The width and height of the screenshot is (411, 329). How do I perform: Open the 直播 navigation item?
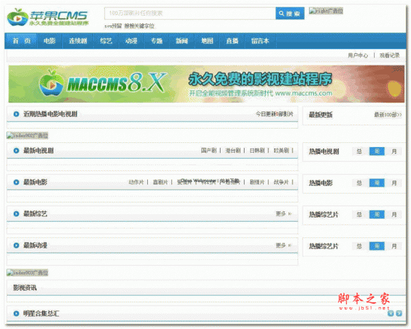tap(232, 41)
